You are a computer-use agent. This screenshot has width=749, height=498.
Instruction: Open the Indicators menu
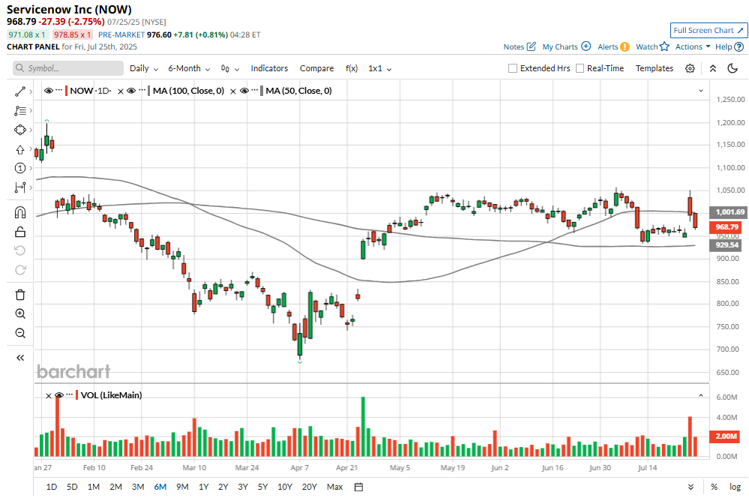[x=269, y=68]
